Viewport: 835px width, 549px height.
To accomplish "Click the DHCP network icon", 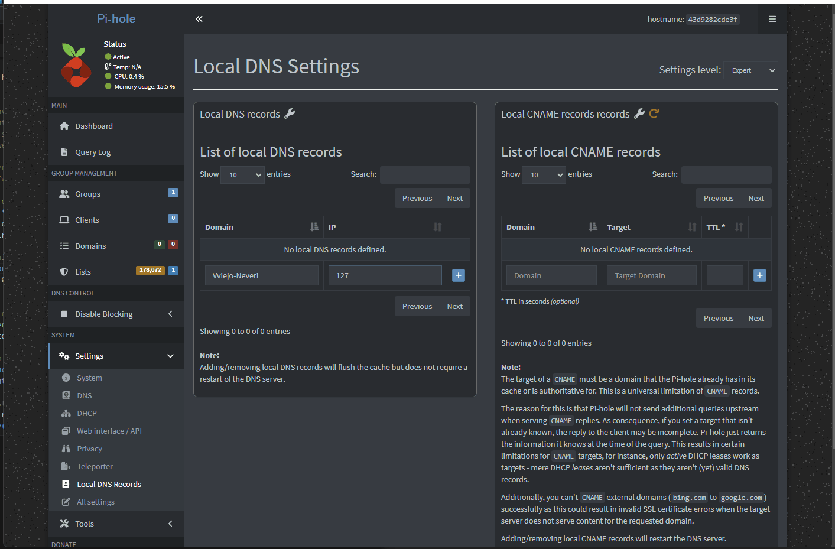I will click(x=66, y=413).
